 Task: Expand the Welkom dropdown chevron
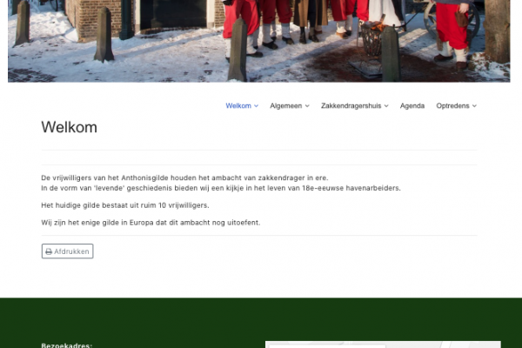(256, 106)
